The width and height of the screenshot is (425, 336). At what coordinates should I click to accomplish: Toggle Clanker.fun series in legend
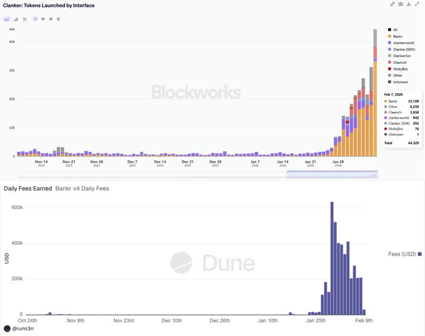[x=399, y=56]
